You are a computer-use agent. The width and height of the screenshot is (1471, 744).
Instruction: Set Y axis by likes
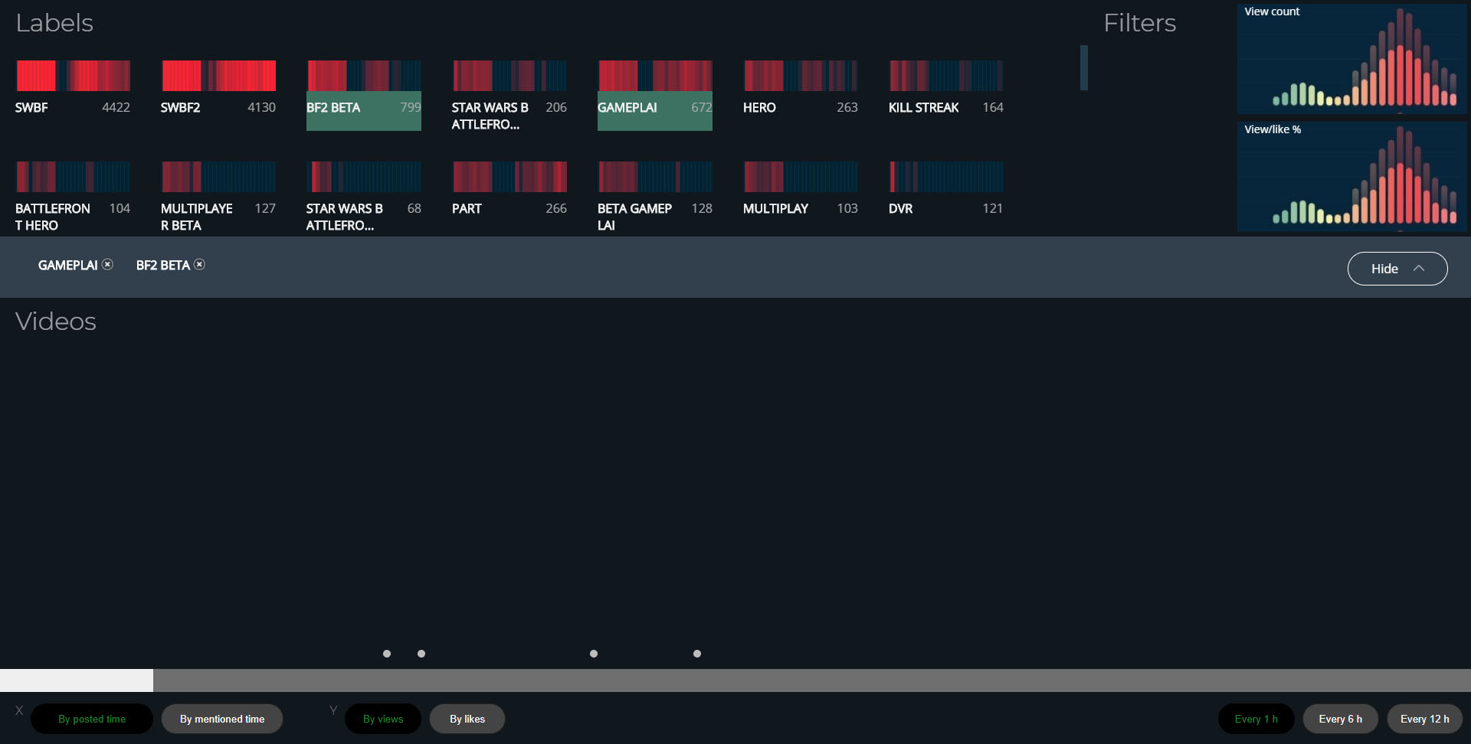pyautogui.click(x=467, y=719)
